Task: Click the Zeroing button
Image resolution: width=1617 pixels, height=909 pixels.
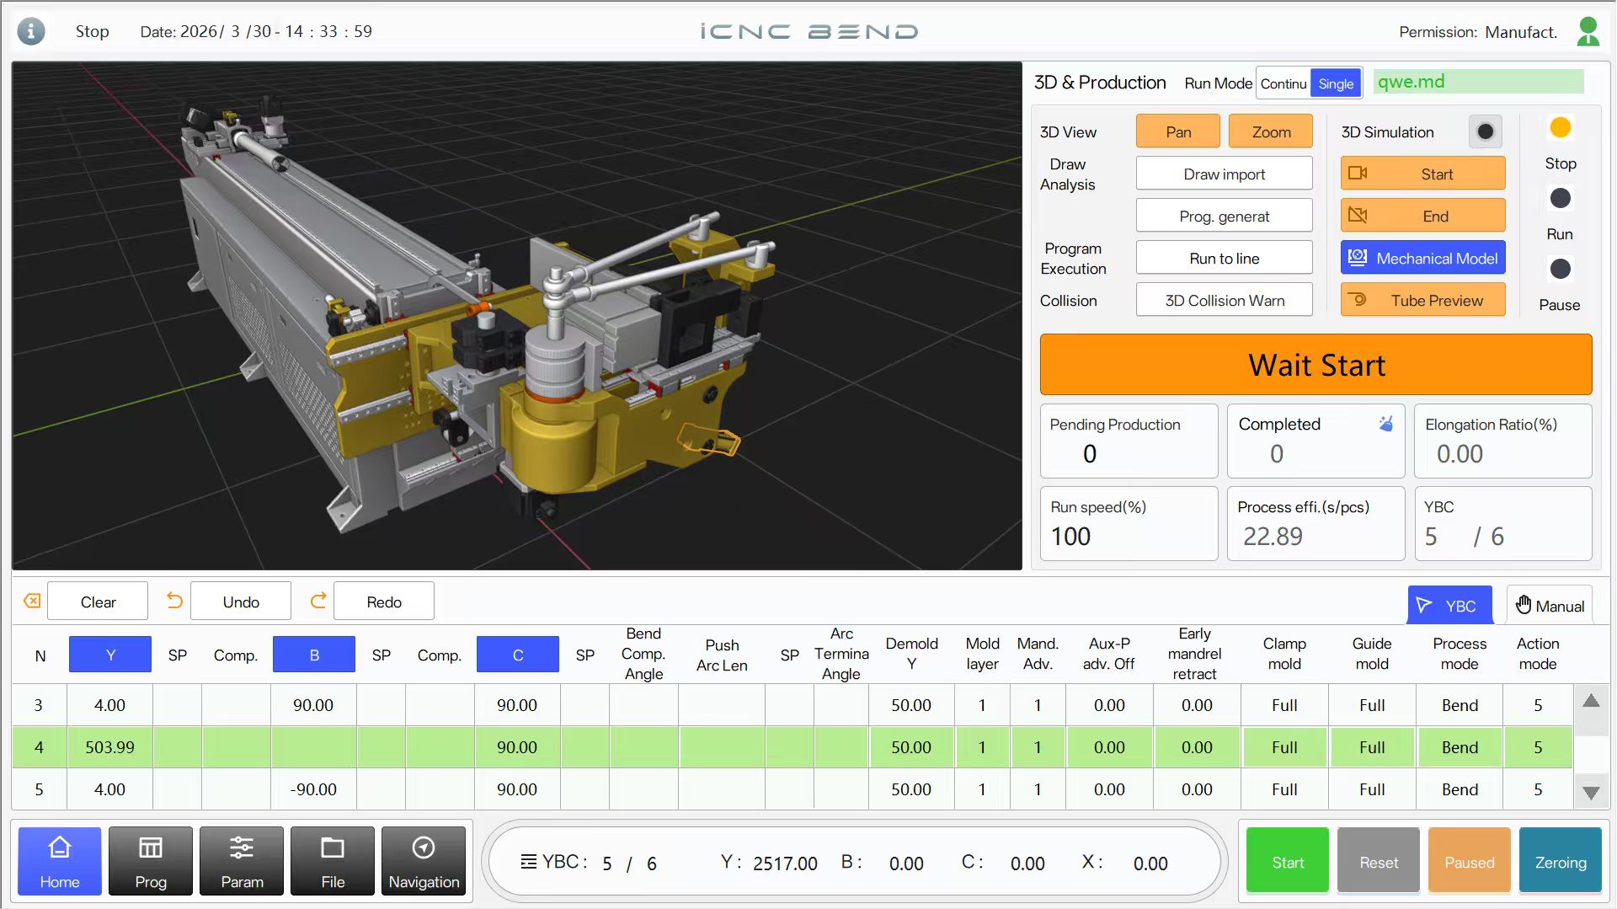Action: click(x=1561, y=861)
